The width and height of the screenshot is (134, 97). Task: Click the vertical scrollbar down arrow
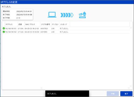click(131, 86)
